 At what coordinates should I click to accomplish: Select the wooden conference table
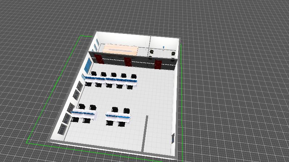(120, 49)
